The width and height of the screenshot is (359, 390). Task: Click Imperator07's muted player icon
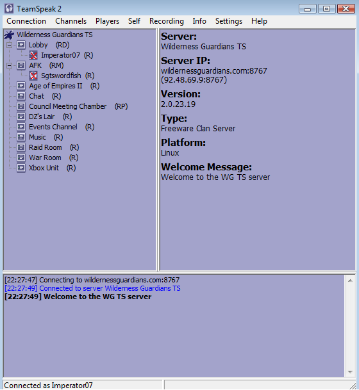click(x=33, y=55)
